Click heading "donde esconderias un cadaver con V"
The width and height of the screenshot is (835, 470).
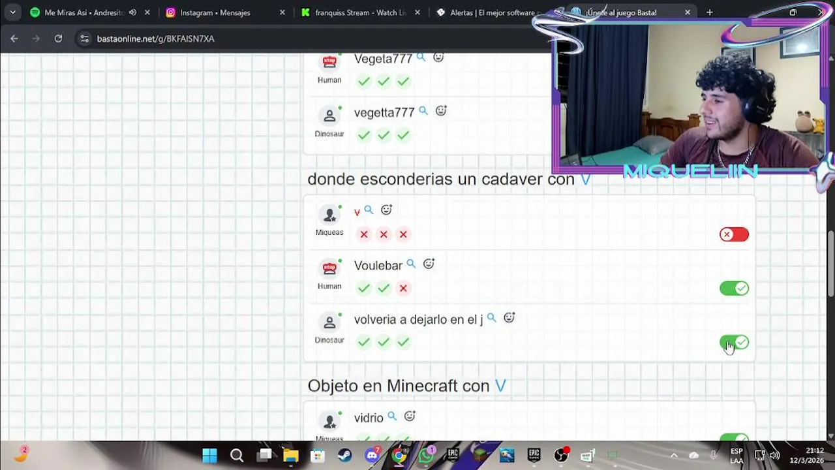[449, 179]
